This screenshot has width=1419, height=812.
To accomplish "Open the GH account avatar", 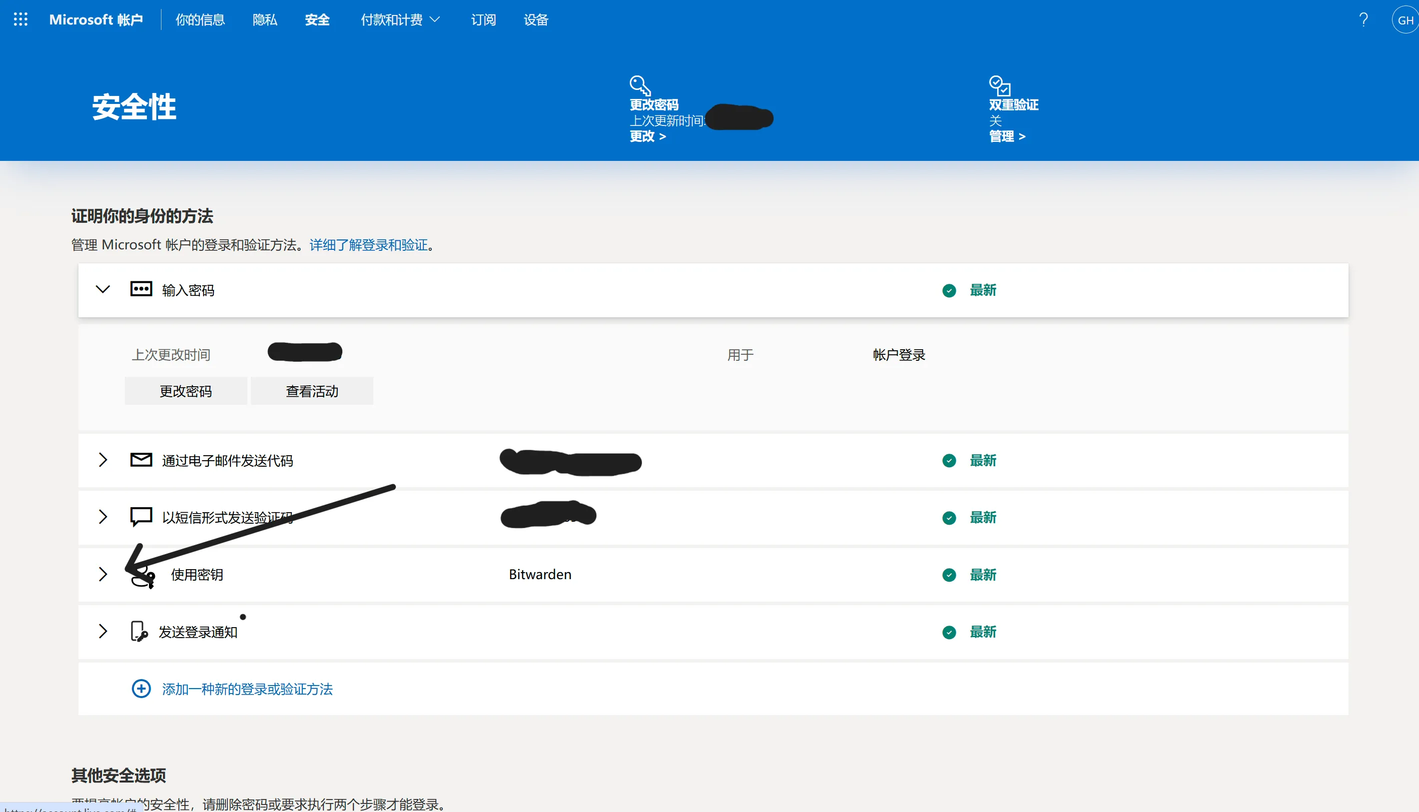I will point(1405,20).
